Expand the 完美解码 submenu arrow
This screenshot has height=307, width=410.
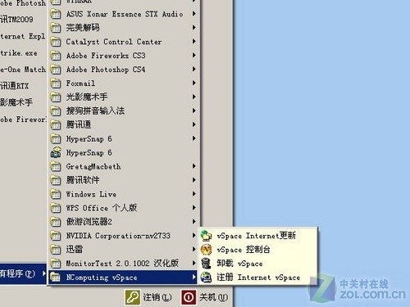[194, 27]
